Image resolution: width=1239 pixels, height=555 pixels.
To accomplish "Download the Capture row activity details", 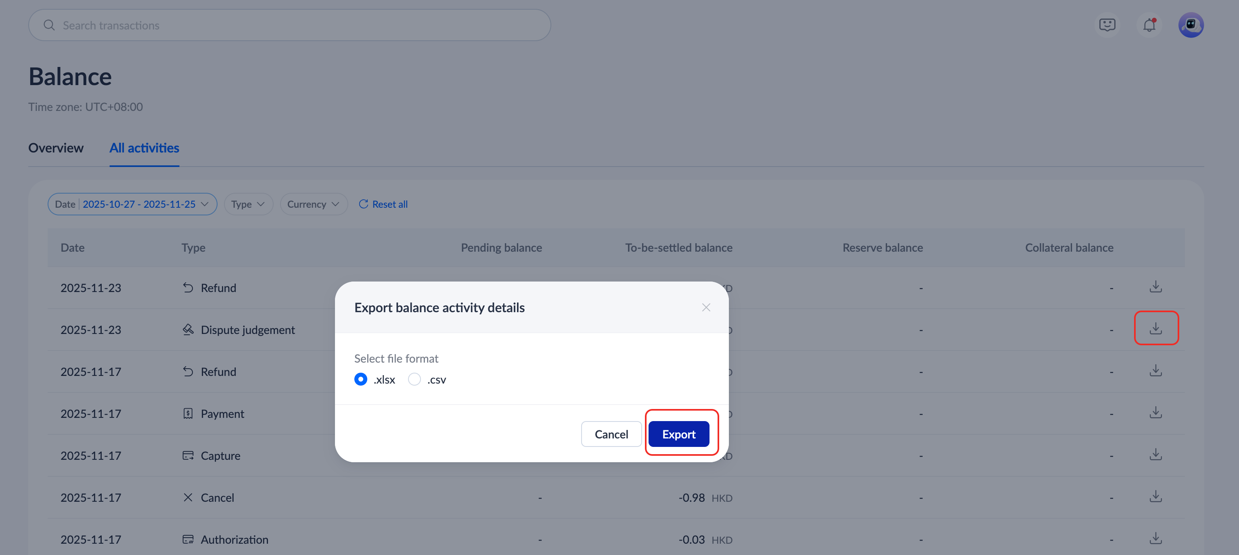I will pos(1155,455).
